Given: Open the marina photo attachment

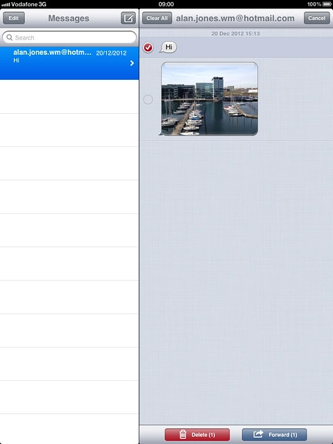Looking at the screenshot, I should (x=210, y=99).
